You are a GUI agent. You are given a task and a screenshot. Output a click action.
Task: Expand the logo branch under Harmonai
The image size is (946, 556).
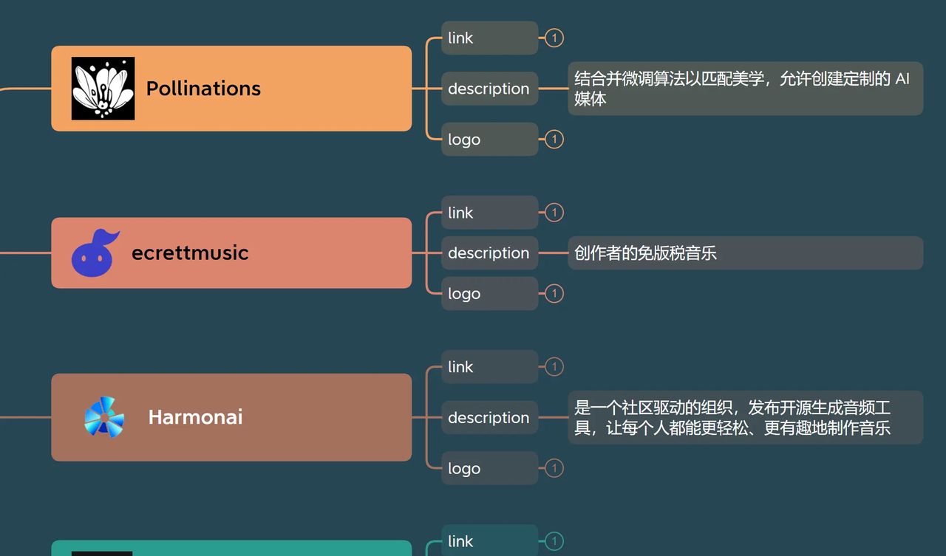coord(554,467)
